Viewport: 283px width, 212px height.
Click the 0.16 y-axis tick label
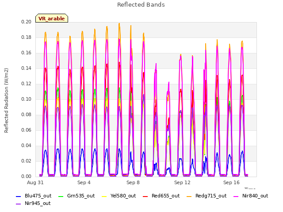click(27, 53)
